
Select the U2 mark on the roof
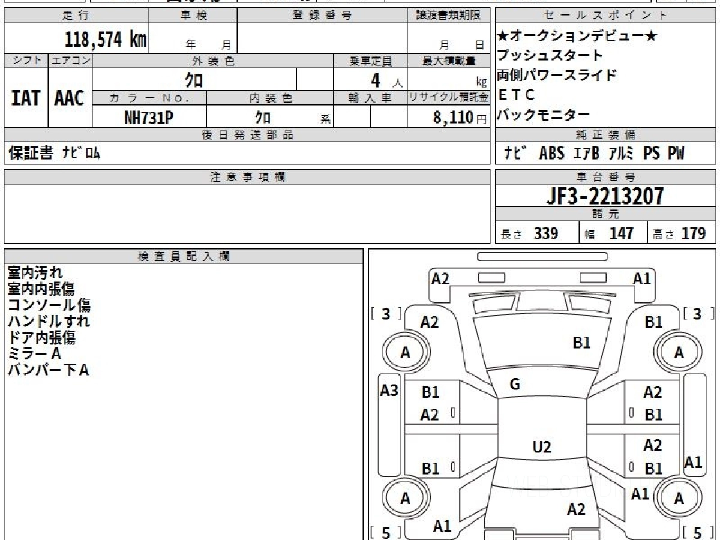coord(542,447)
